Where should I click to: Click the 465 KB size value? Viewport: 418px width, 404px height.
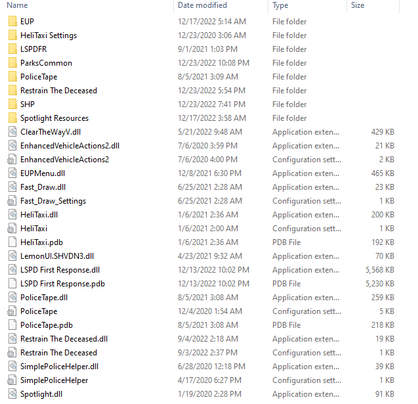383,173
